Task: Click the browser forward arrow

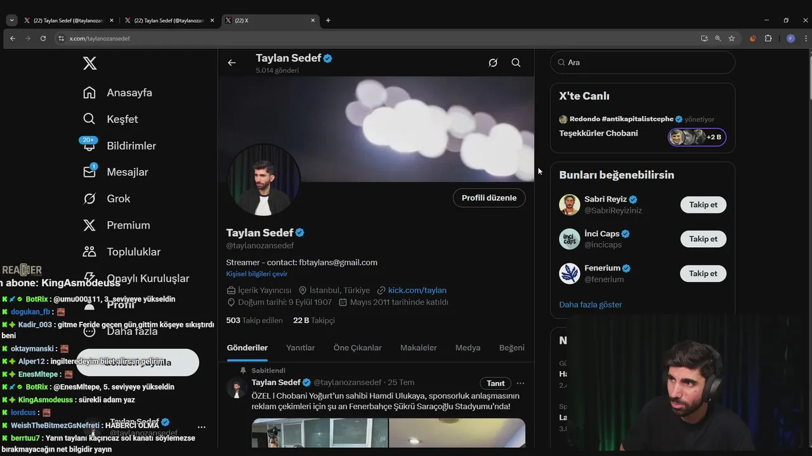Action: [x=28, y=39]
